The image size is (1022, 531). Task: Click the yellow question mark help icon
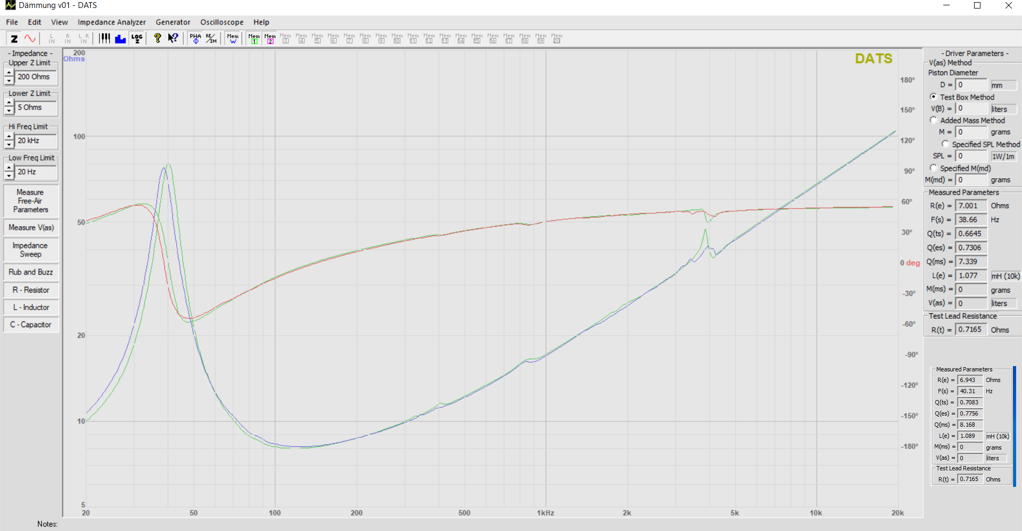click(158, 38)
